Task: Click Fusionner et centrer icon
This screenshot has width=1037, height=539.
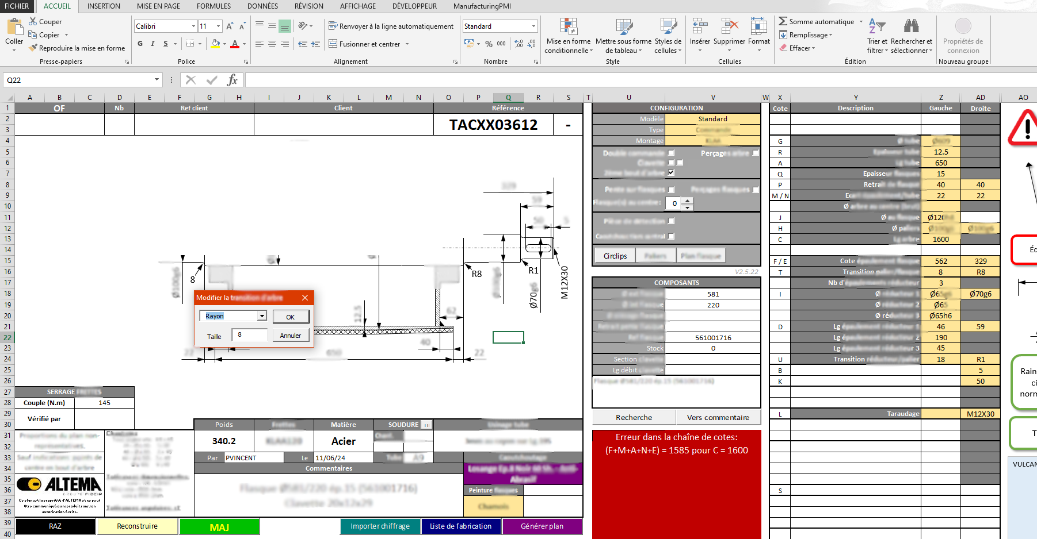Action: (333, 44)
